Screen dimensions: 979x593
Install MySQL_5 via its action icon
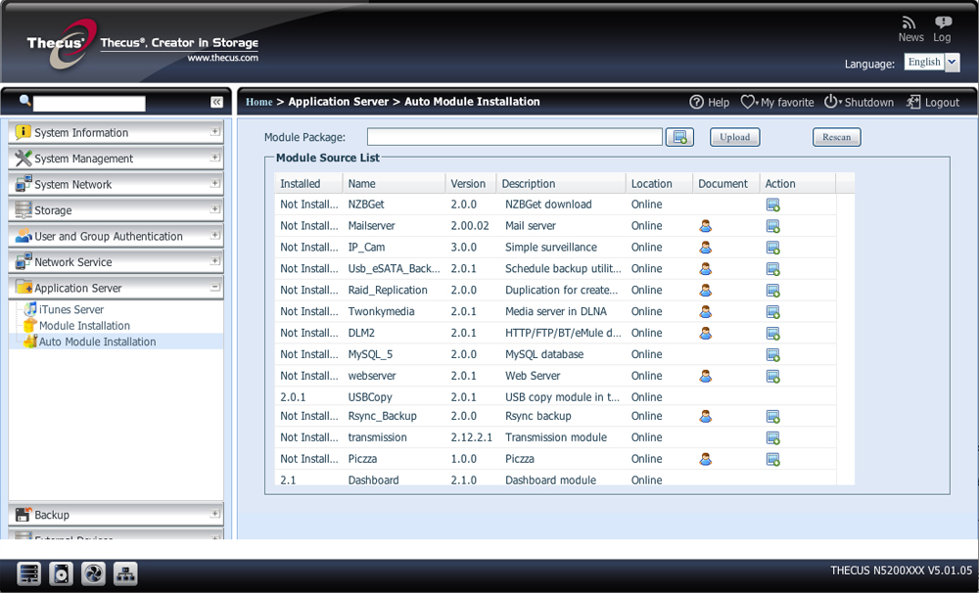click(x=773, y=354)
